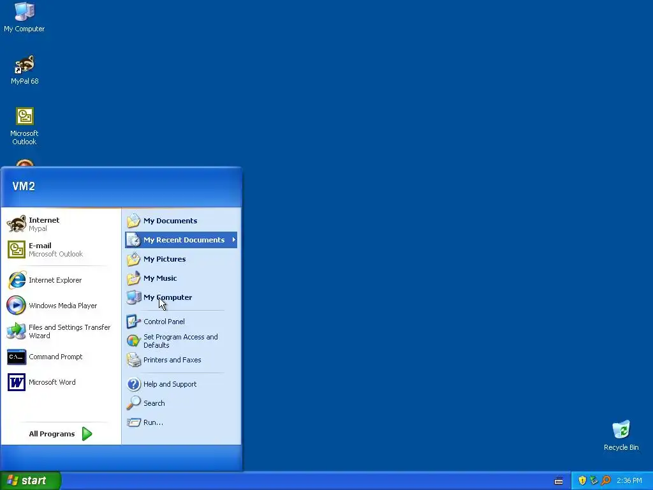This screenshot has height=490, width=653.
Task: Click the VM2 user name header
Action: (x=24, y=186)
